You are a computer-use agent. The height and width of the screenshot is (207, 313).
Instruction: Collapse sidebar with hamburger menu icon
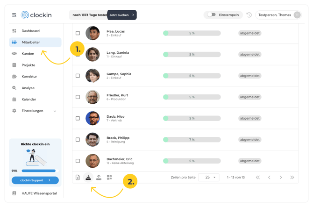click(14, 15)
